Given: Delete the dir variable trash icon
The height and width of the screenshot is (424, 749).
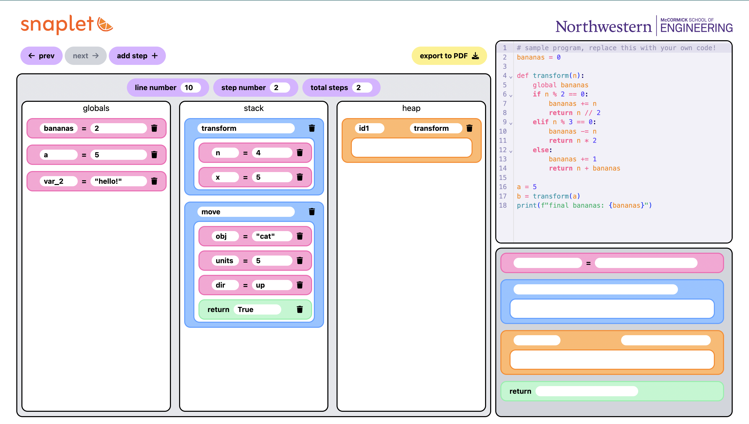Looking at the screenshot, I should 300,285.
